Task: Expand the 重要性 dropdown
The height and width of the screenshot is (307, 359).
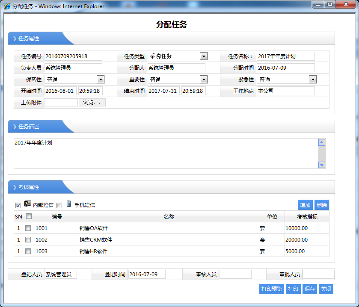Action: (204, 80)
